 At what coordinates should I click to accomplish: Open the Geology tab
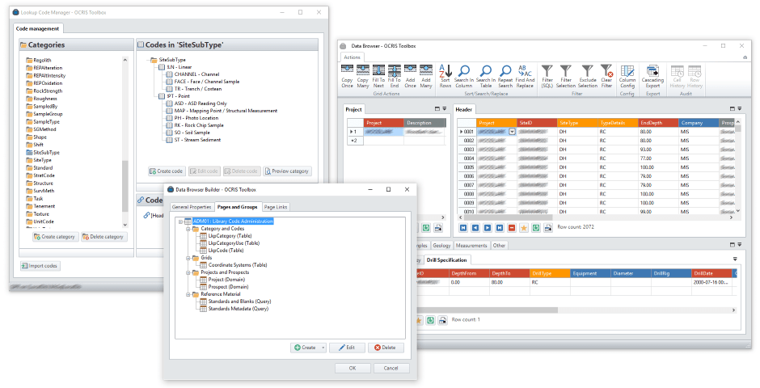coord(441,245)
